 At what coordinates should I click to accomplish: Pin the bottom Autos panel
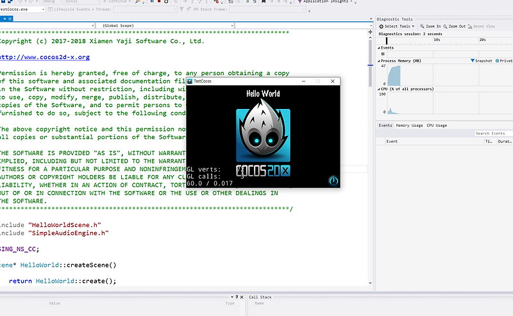[x=237, y=297]
